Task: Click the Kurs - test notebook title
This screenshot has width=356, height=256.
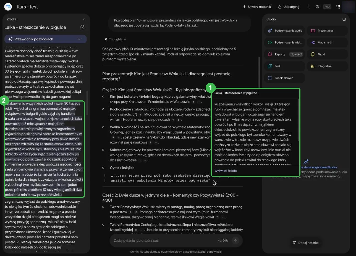Action: (27, 7)
